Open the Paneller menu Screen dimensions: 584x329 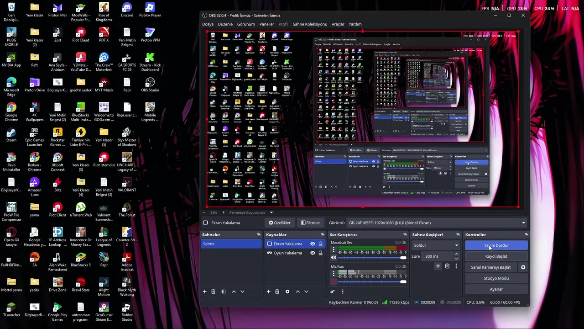pos(266,24)
